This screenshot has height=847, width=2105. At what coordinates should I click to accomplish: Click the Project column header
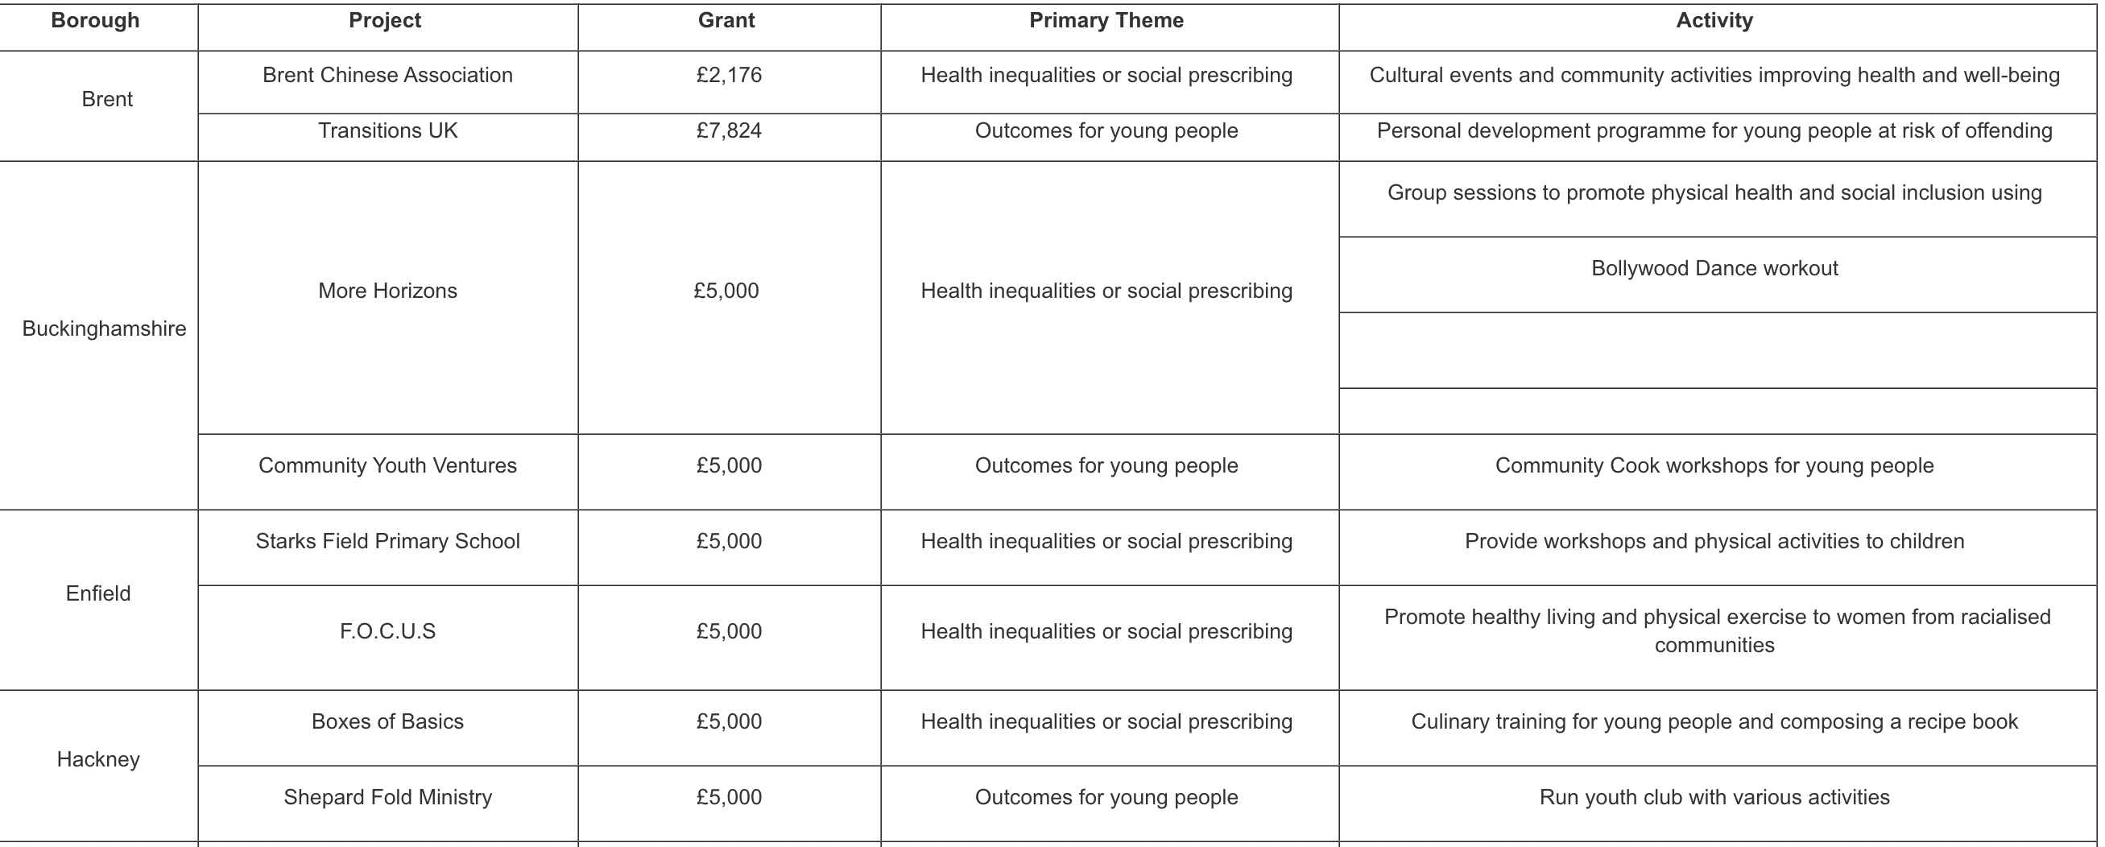[385, 21]
